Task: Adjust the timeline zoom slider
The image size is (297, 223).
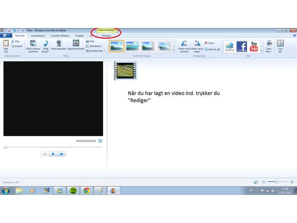Action: [277, 182]
